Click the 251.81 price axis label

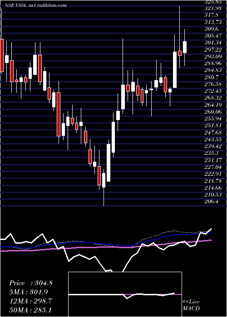pyautogui.click(x=212, y=125)
